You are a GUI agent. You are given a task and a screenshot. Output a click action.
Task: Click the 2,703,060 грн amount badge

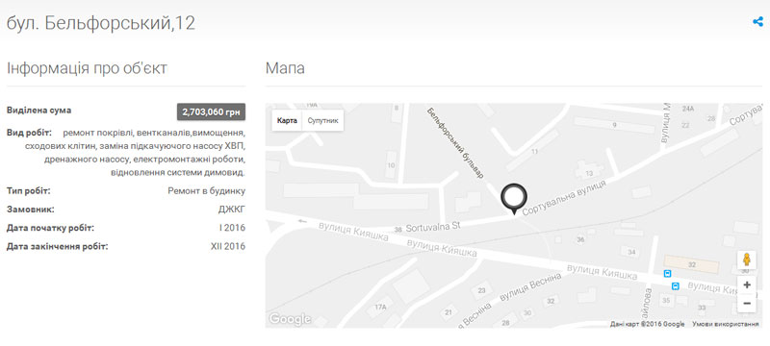pyautogui.click(x=211, y=111)
